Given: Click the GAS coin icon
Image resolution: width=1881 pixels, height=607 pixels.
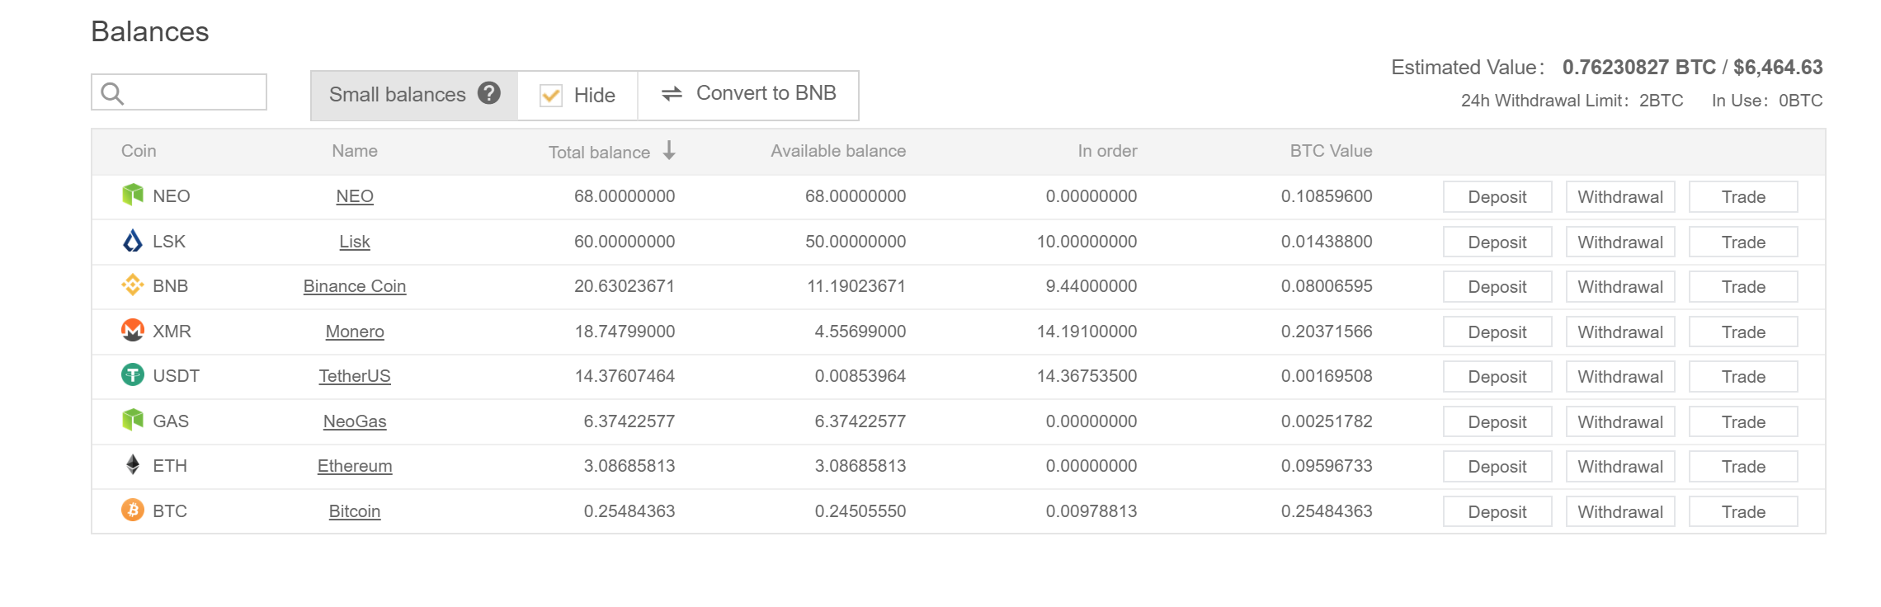Looking at the screenshot, I should coord(133,421).
